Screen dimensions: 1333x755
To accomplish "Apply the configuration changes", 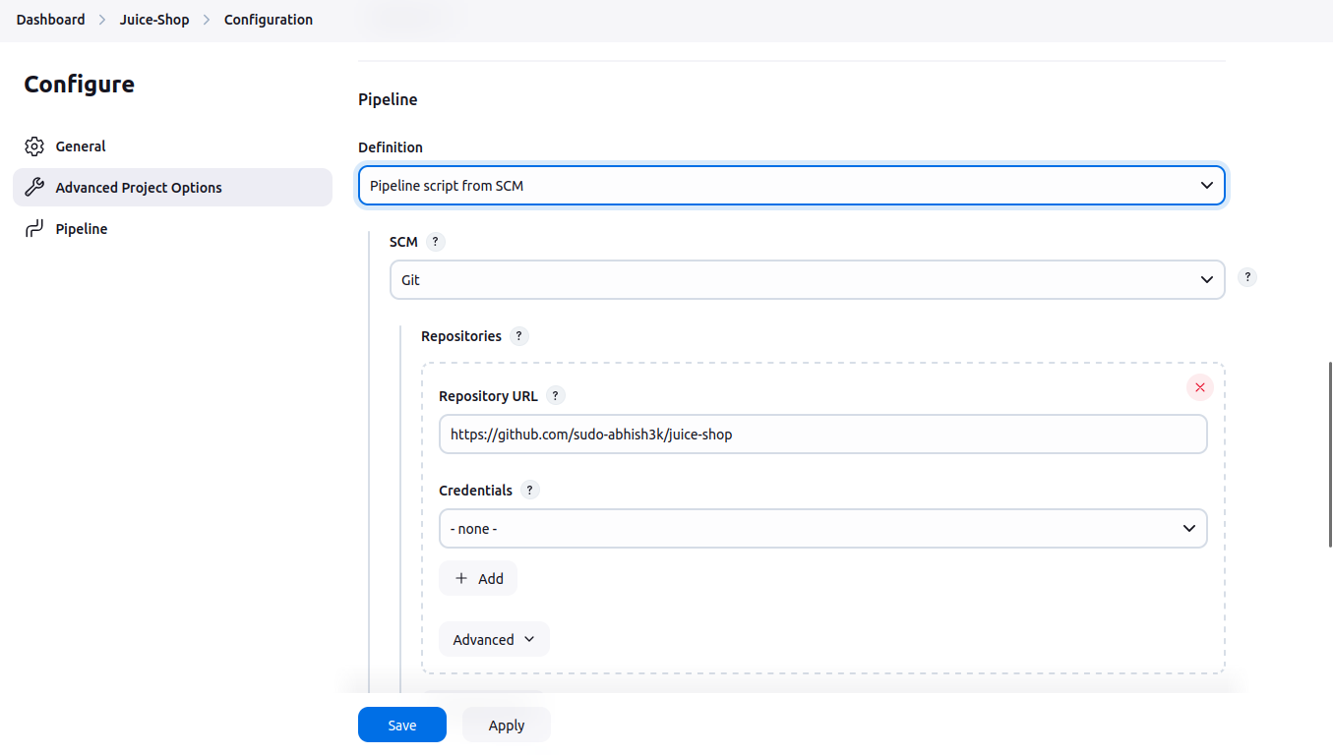I will 507,726.
